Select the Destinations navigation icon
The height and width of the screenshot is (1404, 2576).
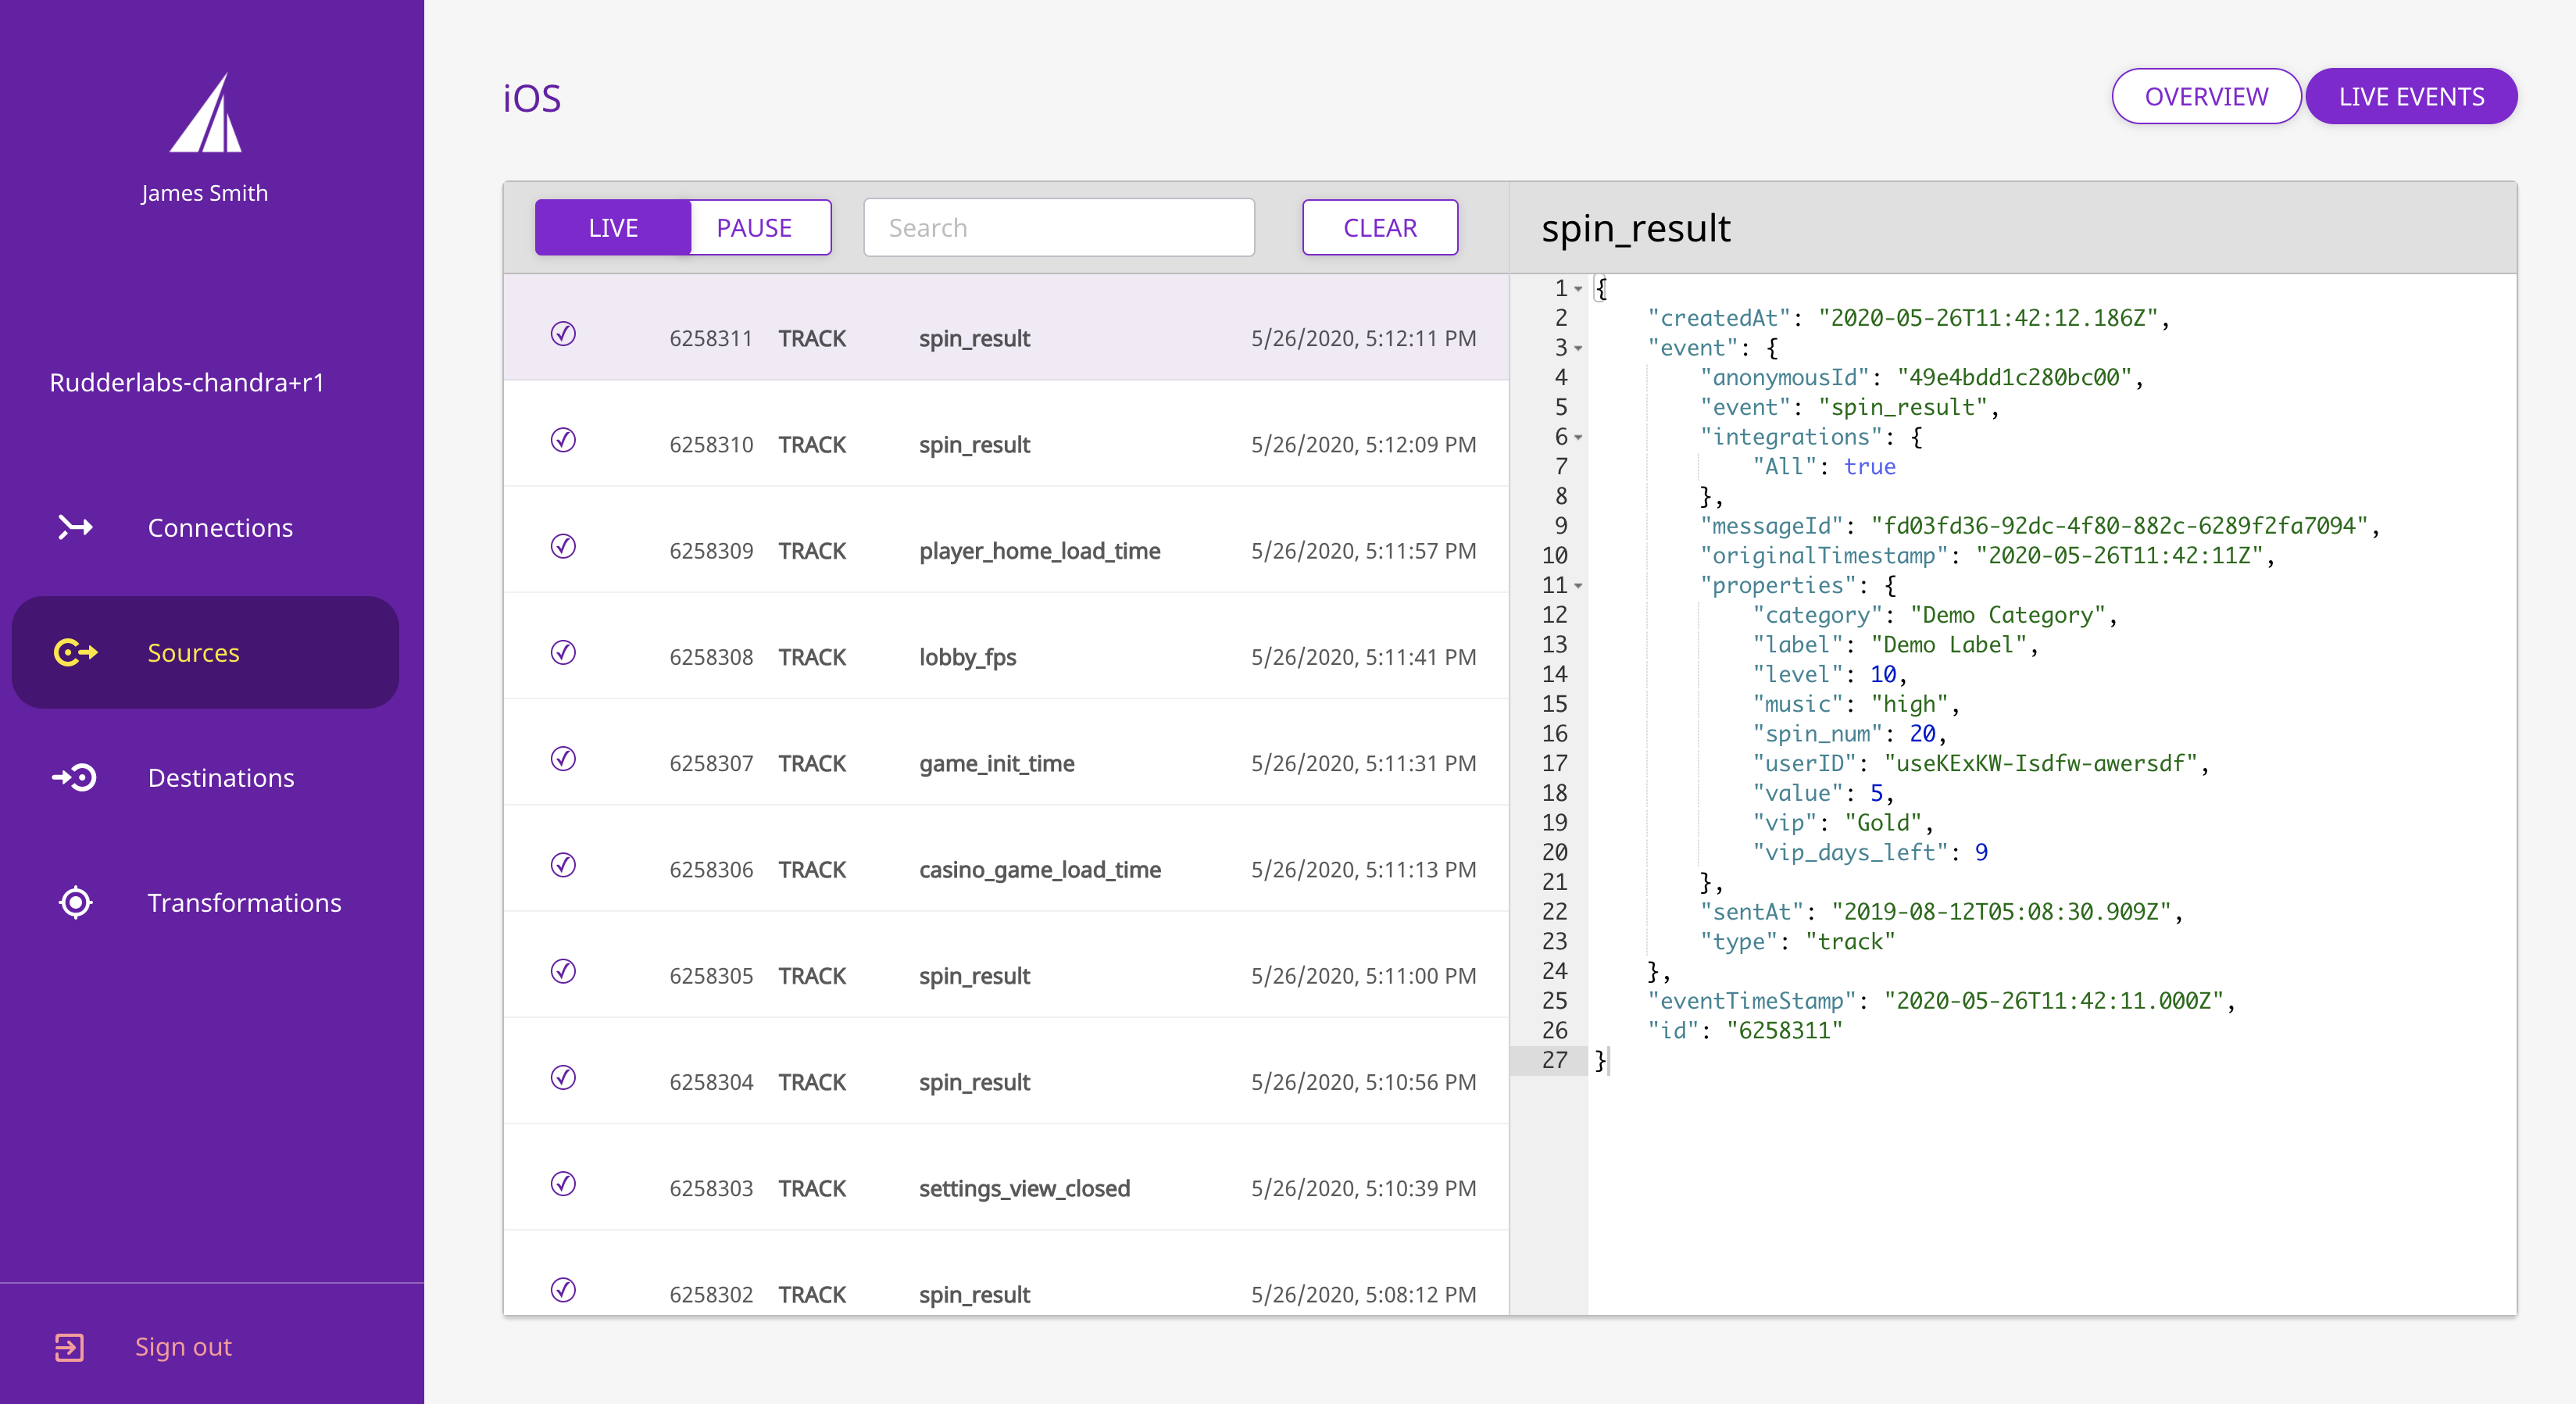pos(73,777)
